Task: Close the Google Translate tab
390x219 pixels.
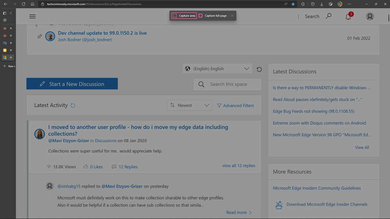Action: [11, 43]
